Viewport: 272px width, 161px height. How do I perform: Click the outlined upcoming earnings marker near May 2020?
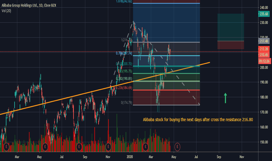[x=177, y=147]
